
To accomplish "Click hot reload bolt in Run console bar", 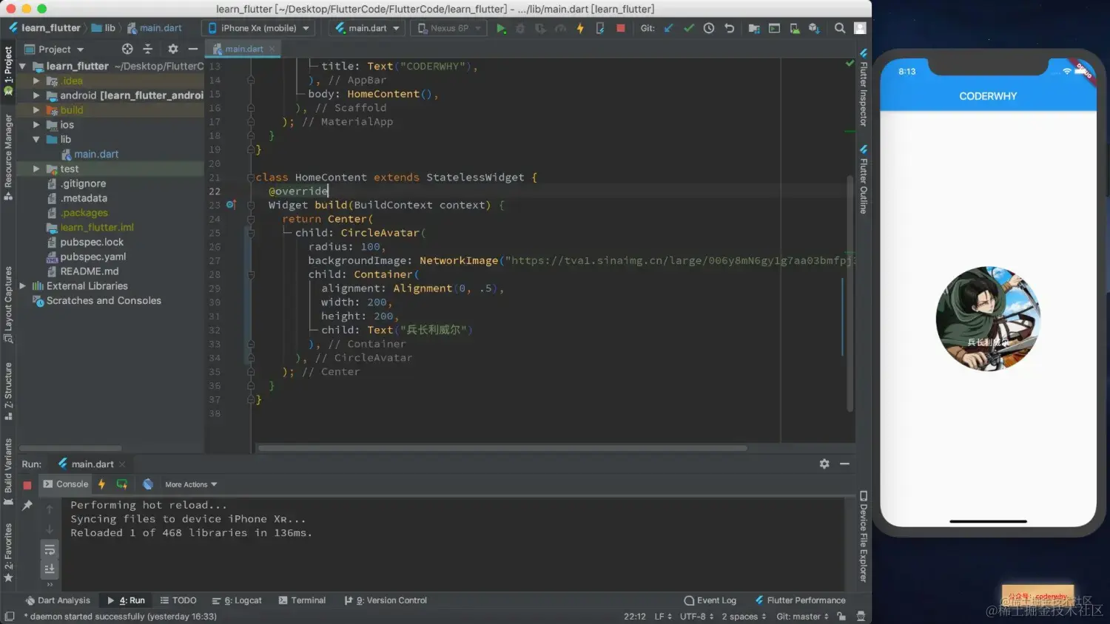I will pos(101,484).
